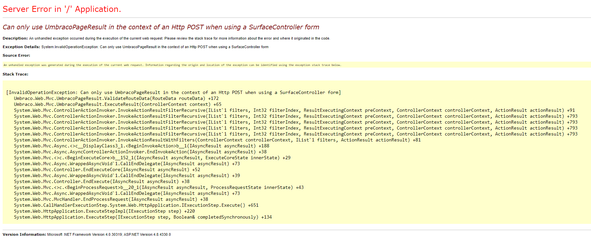Click the 'UmbracoPageResult.ValidateRouteData' stack line

pos(116,99)
